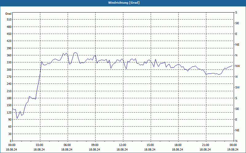Click the '150' y-axis value
The height and width of the screenshot is (153, 246).
9,105
